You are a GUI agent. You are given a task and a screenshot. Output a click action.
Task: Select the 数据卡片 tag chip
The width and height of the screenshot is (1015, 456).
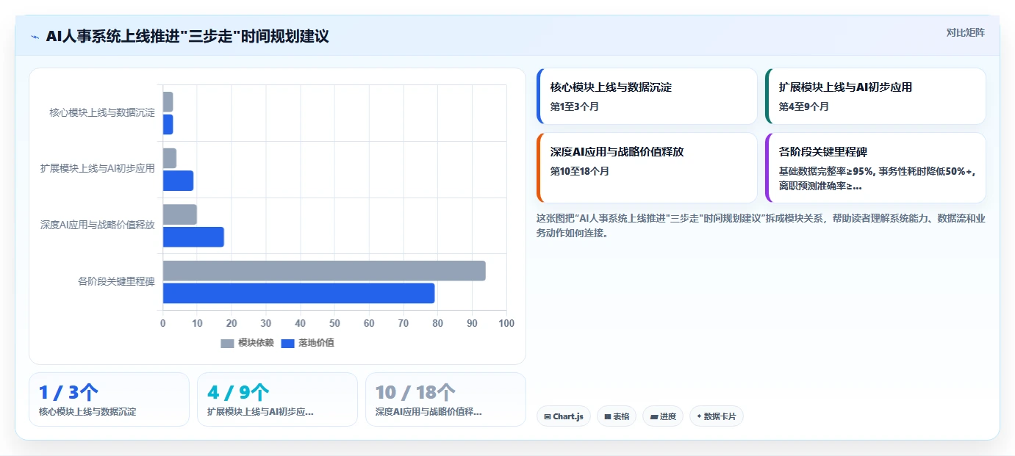tap(717, 416)
